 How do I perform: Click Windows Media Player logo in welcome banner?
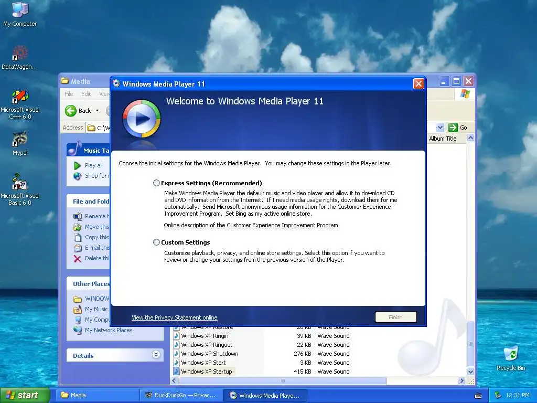click(142, 119)
